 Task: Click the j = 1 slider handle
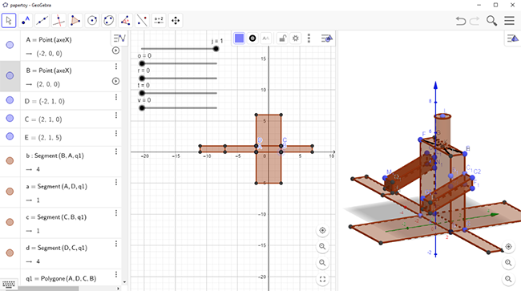coord(216,49)
